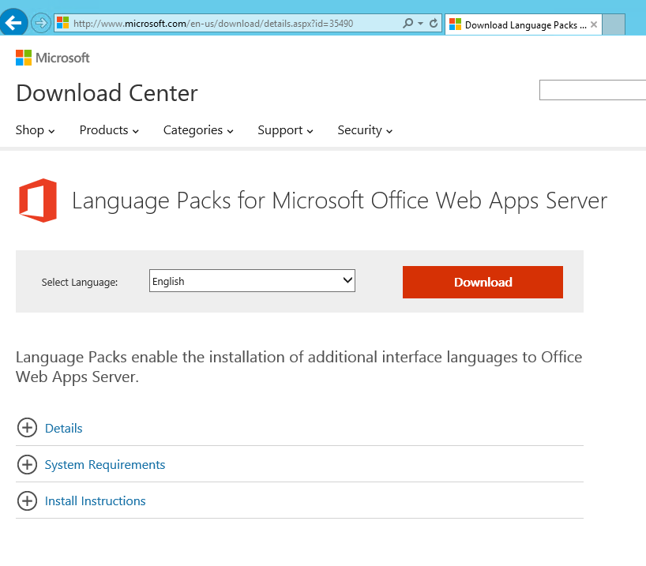Open a new blank tab
Viewport: 646px width, 566px height.
(x=614, y=24)
